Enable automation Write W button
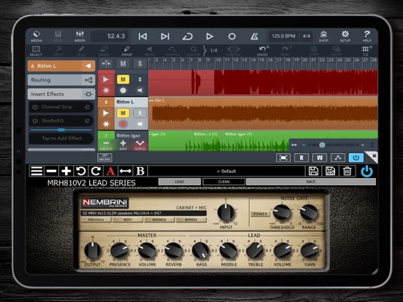This screenshot has width=403, height=302. pyautogui.click(x=320, y=158)
